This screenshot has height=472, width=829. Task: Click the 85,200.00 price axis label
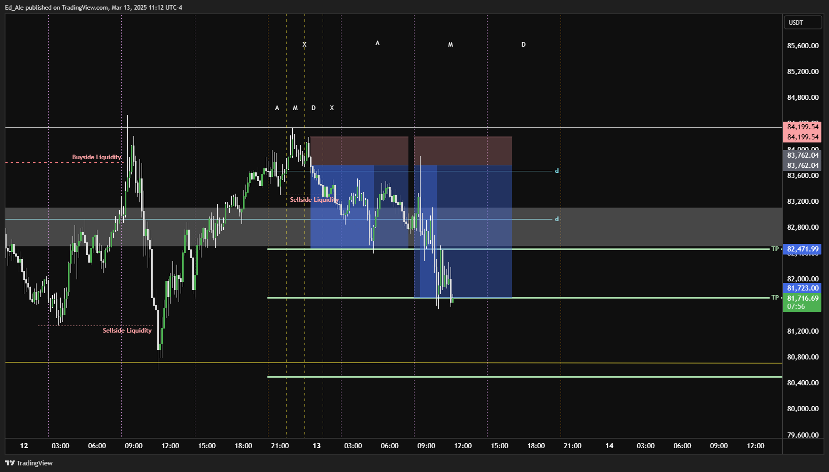click(x=803, y=71)
